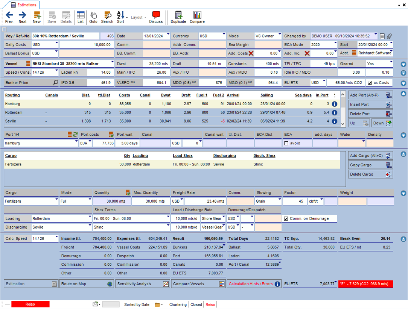Open Stowing Grain dropdown
The height and width of the screenshot is (309, 408).
click(x=280, y=199)
